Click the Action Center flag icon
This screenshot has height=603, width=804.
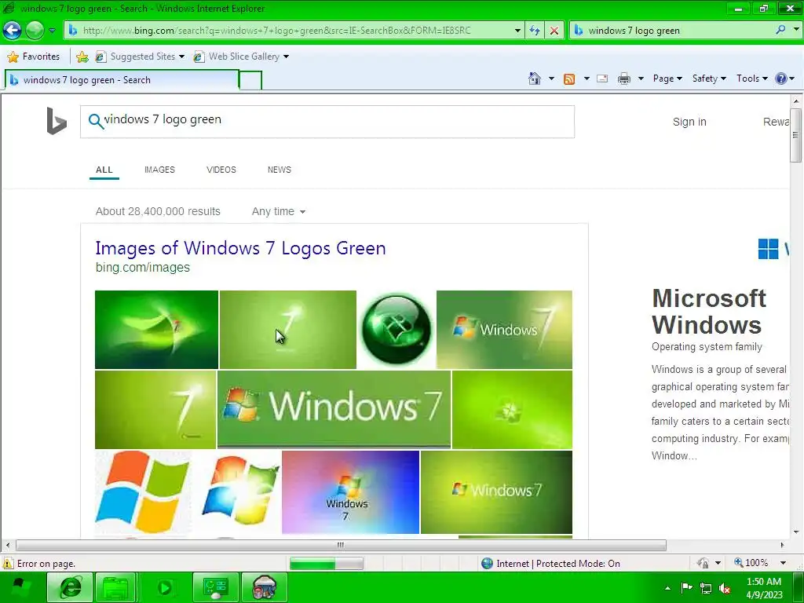point(686,588)
